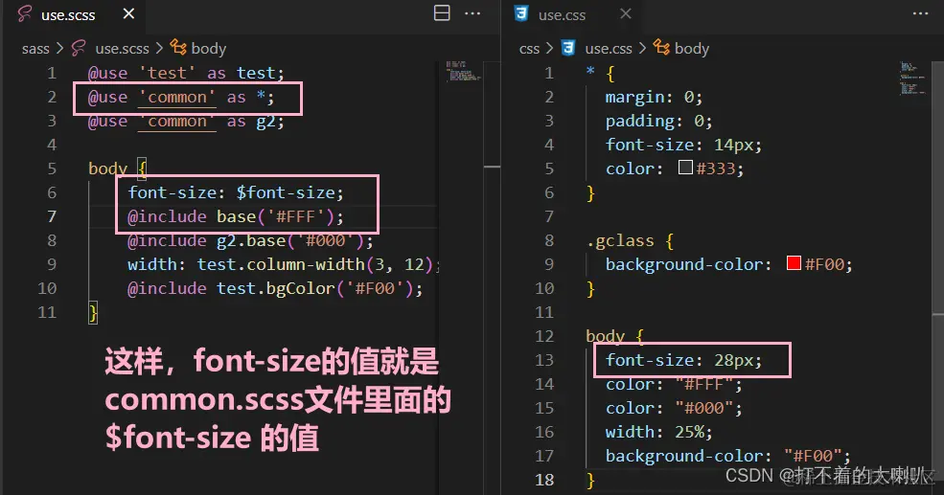Click line number 11 in use.scss

click(47, 312)
